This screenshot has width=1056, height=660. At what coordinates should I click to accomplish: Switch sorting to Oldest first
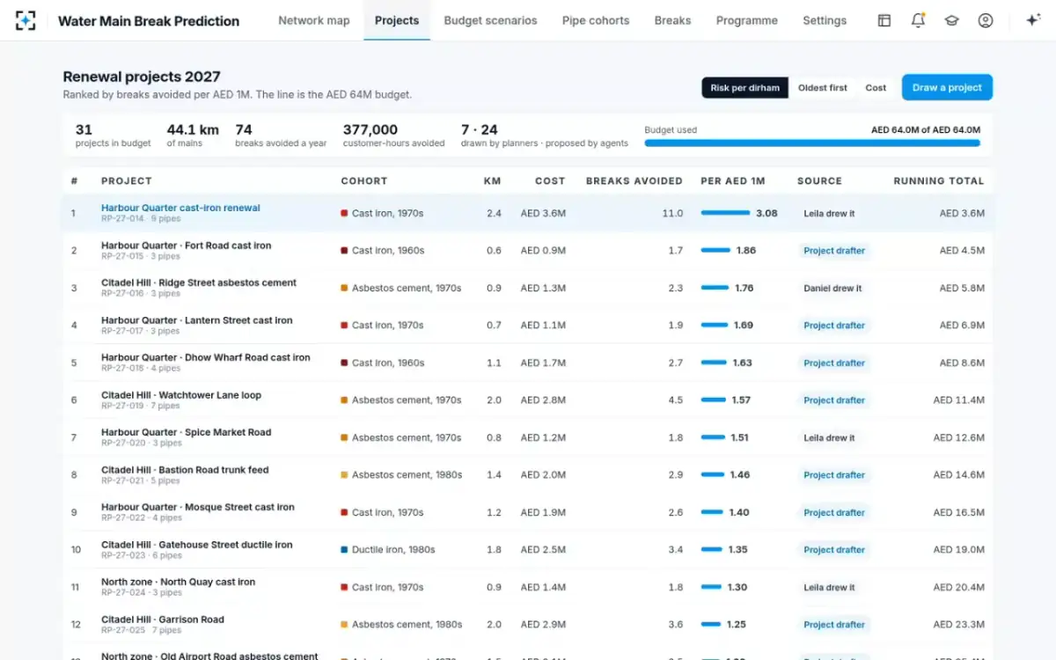click(822, 88)
